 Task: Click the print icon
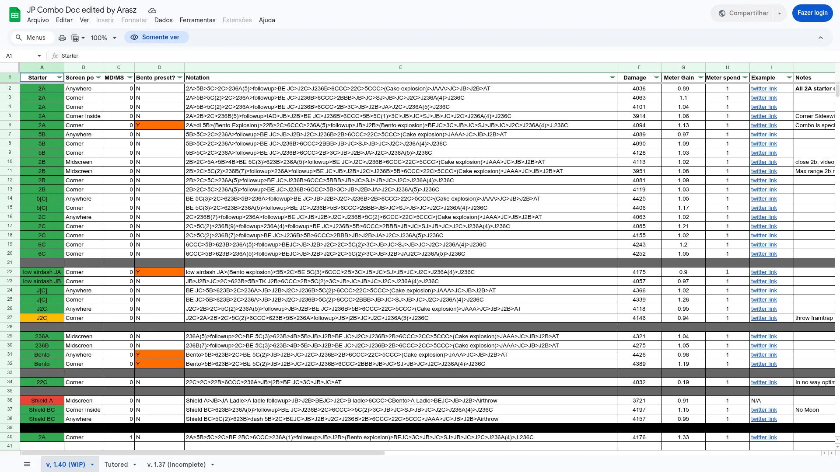pyautogui.click(x=62, y=38)
